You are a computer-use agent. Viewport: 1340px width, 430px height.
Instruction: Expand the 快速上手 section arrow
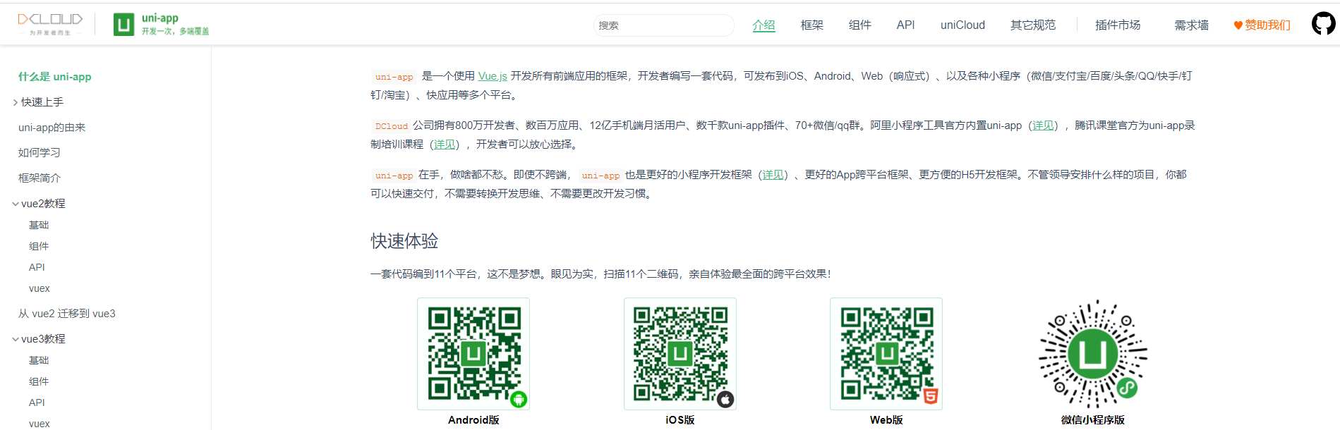[x=16, y=102]
